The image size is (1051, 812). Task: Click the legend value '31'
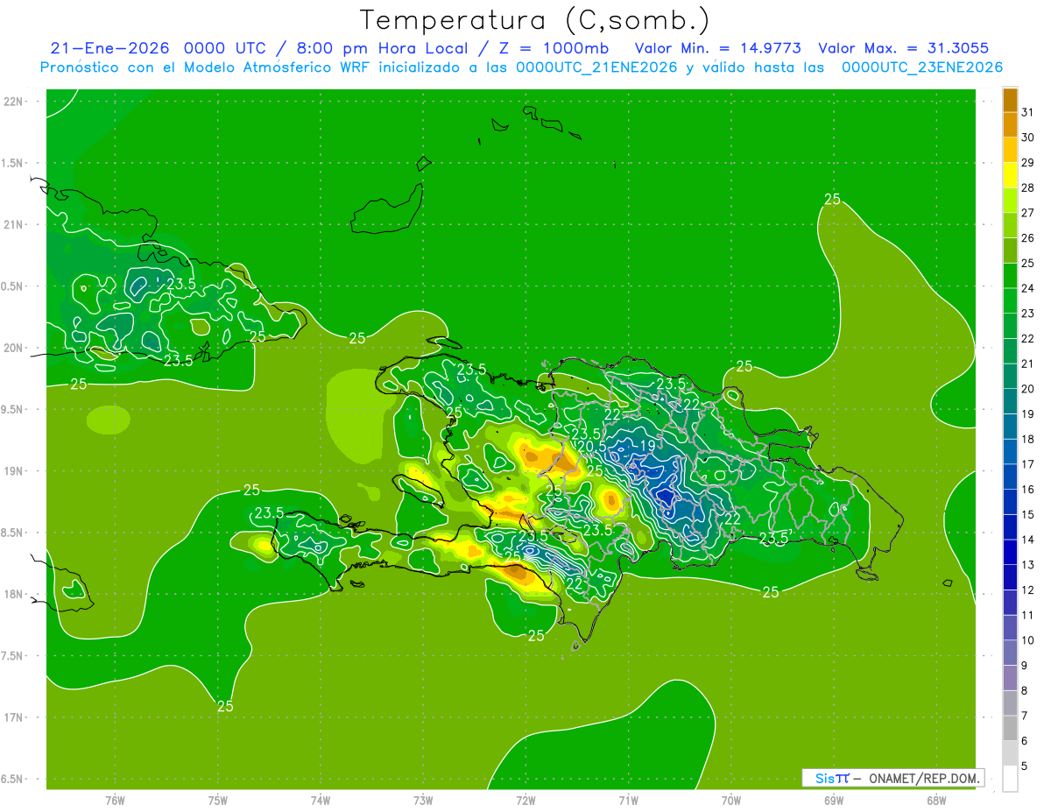tap(1027, 112)
